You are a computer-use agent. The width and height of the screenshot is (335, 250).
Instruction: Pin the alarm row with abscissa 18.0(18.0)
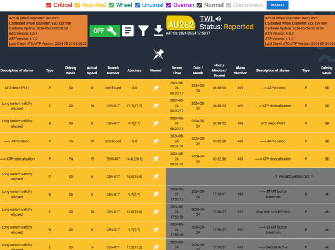tap(155, 212)
